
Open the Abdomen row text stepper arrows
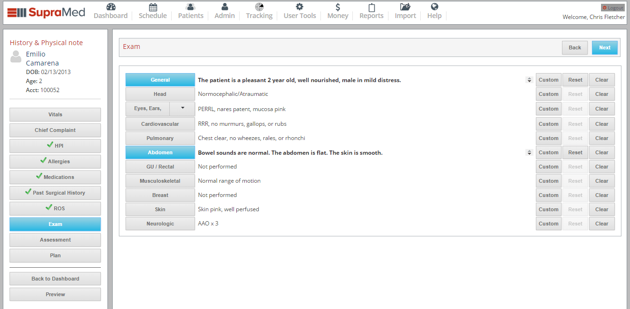point(529,153)
